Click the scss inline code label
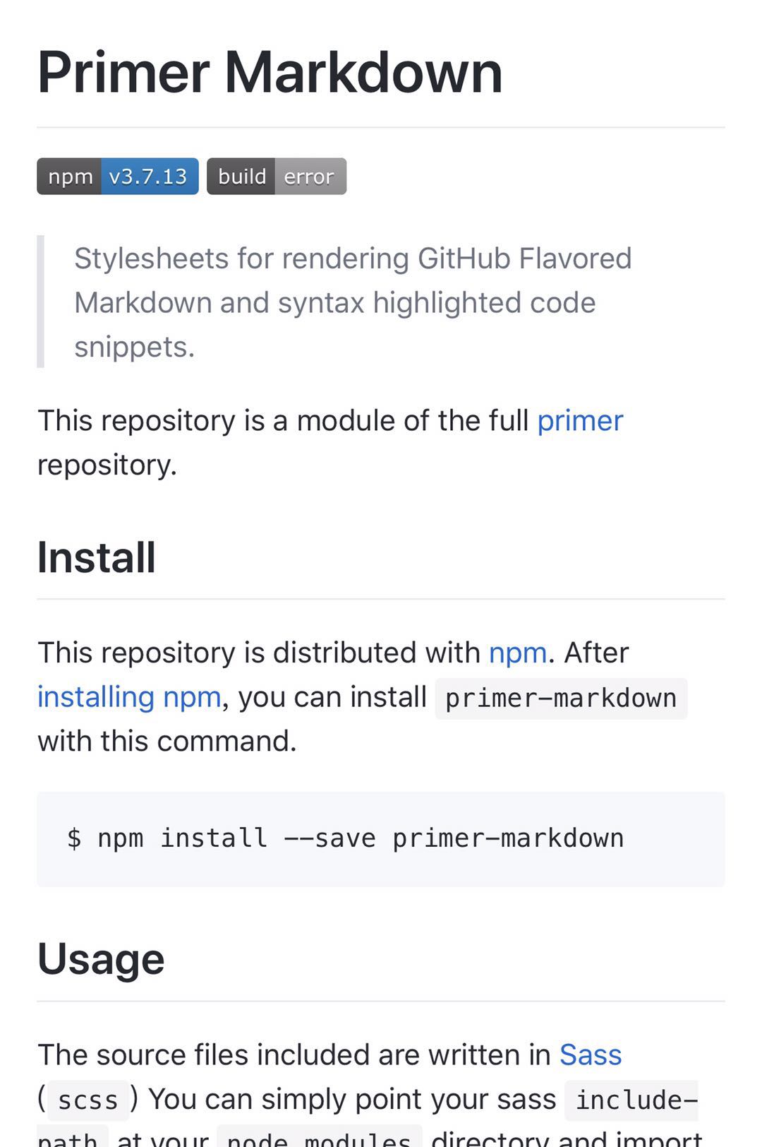Viewport: 762px width, 1147px height. (x=88, y=1100)
